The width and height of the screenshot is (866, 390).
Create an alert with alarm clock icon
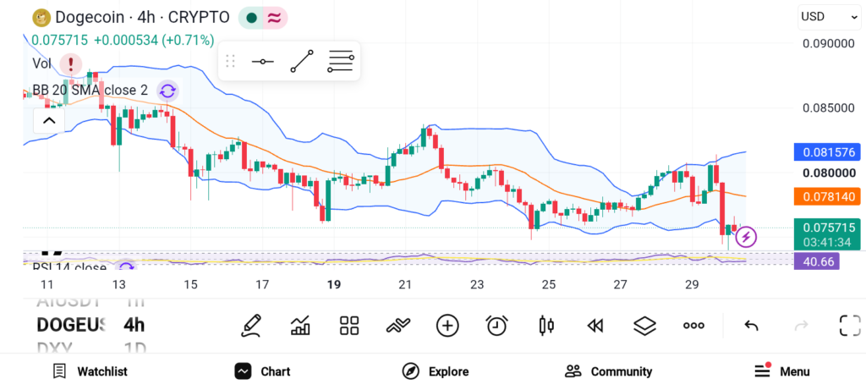pos(497,326)
